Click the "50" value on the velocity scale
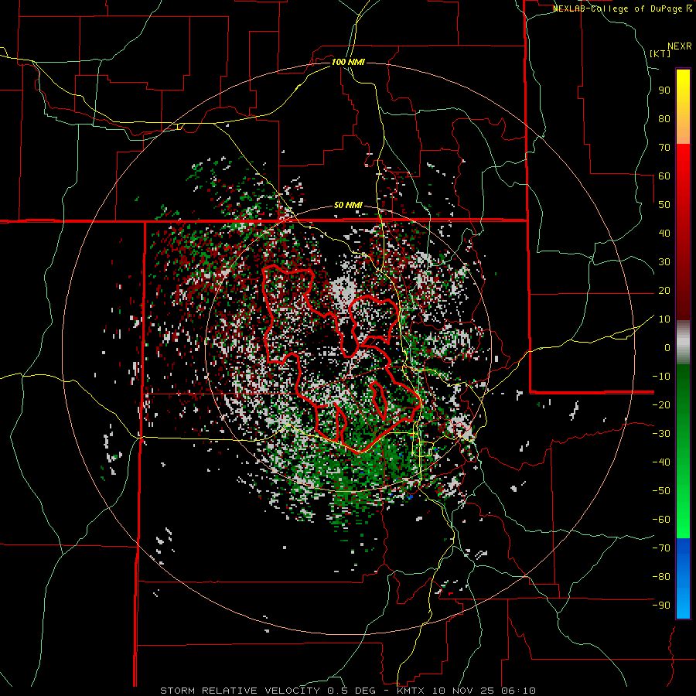This screenshot has width=696, height=696. [664, 205]
